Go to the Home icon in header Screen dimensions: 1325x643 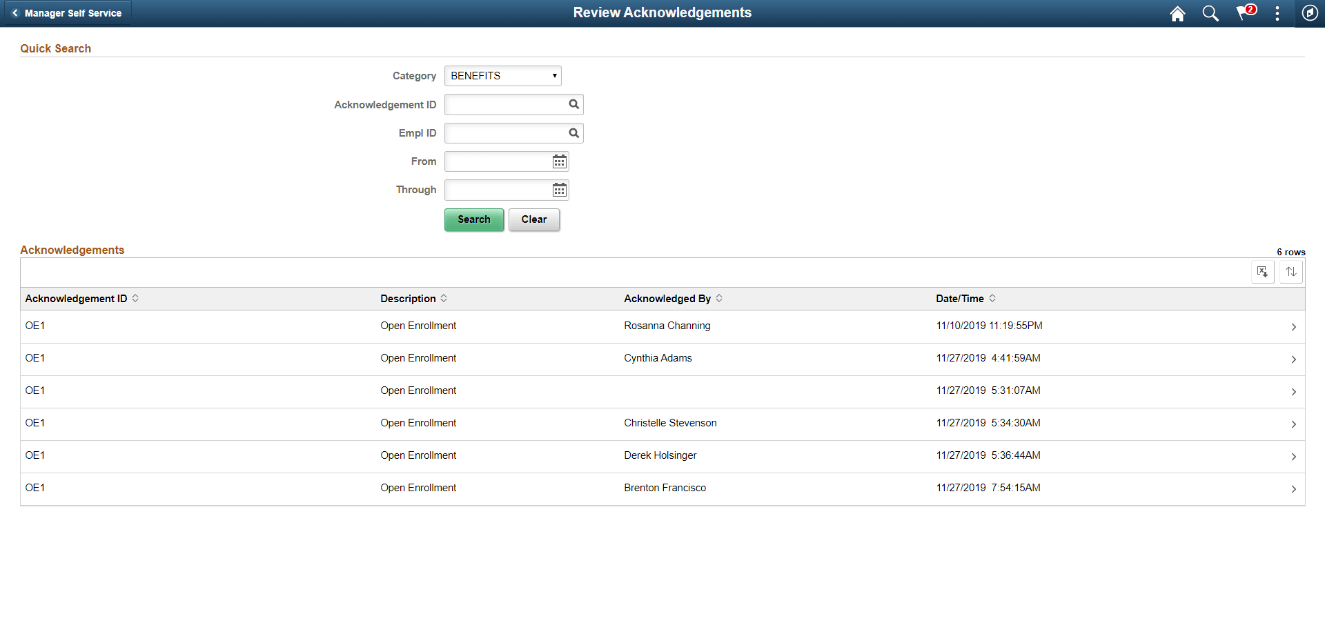coord(1177,13)
